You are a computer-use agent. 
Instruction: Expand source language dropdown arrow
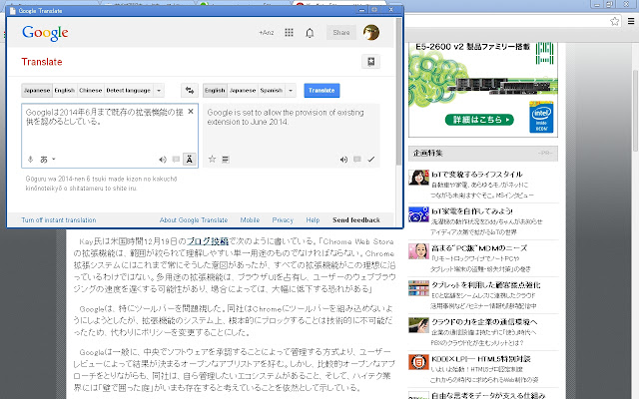159,91
